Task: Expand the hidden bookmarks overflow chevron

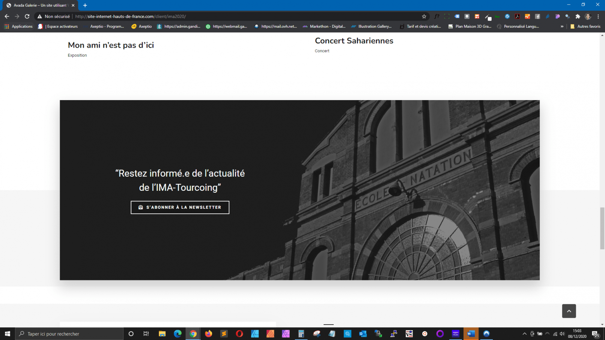Action: (562, 27)
